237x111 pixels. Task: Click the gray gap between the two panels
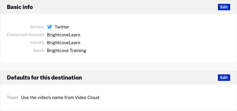pyautogui.click(x=118, y=67)
